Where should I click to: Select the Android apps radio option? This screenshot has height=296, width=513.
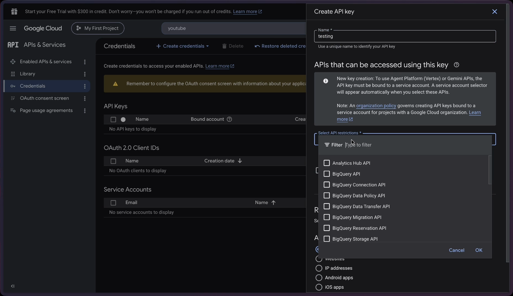point(319,278)
